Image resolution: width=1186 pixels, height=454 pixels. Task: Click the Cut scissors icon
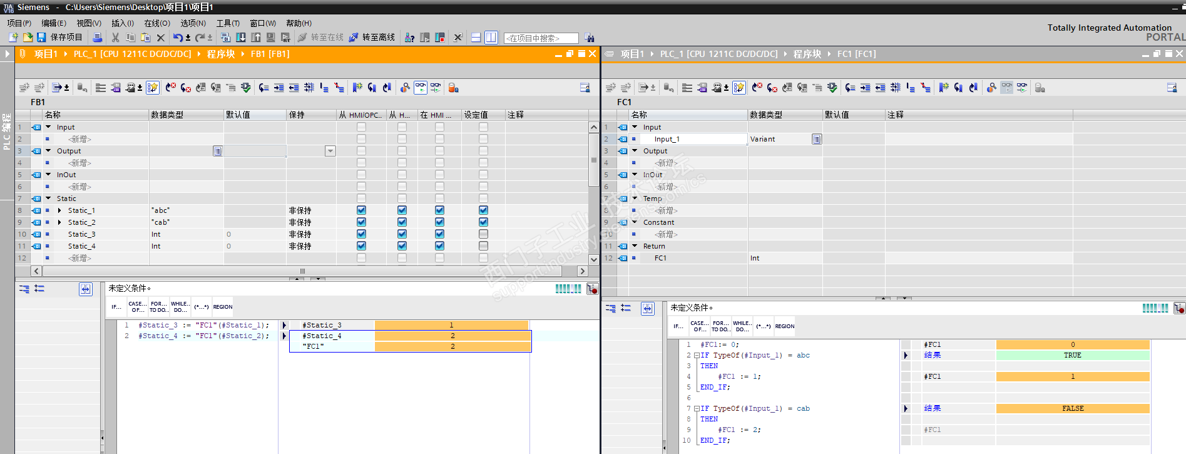[x=115, y=38]
